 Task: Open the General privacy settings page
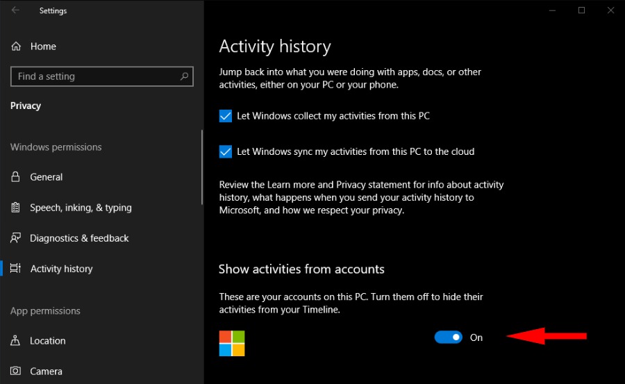[47, 177]
